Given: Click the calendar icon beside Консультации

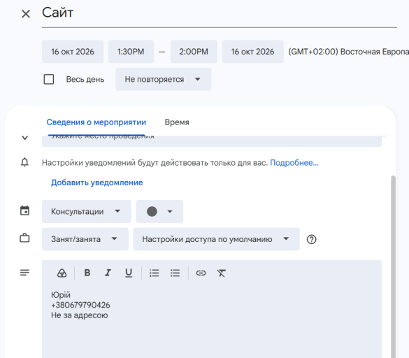Looking at the screenshot, I should coord(24,211).
